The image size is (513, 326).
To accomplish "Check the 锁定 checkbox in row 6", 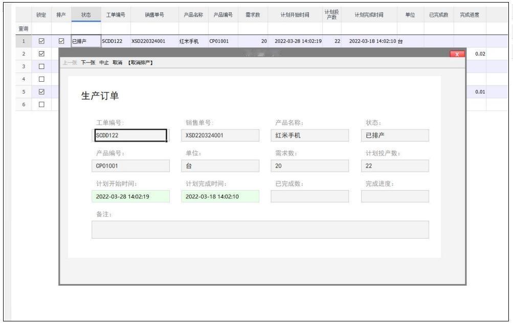I will 41,105.
